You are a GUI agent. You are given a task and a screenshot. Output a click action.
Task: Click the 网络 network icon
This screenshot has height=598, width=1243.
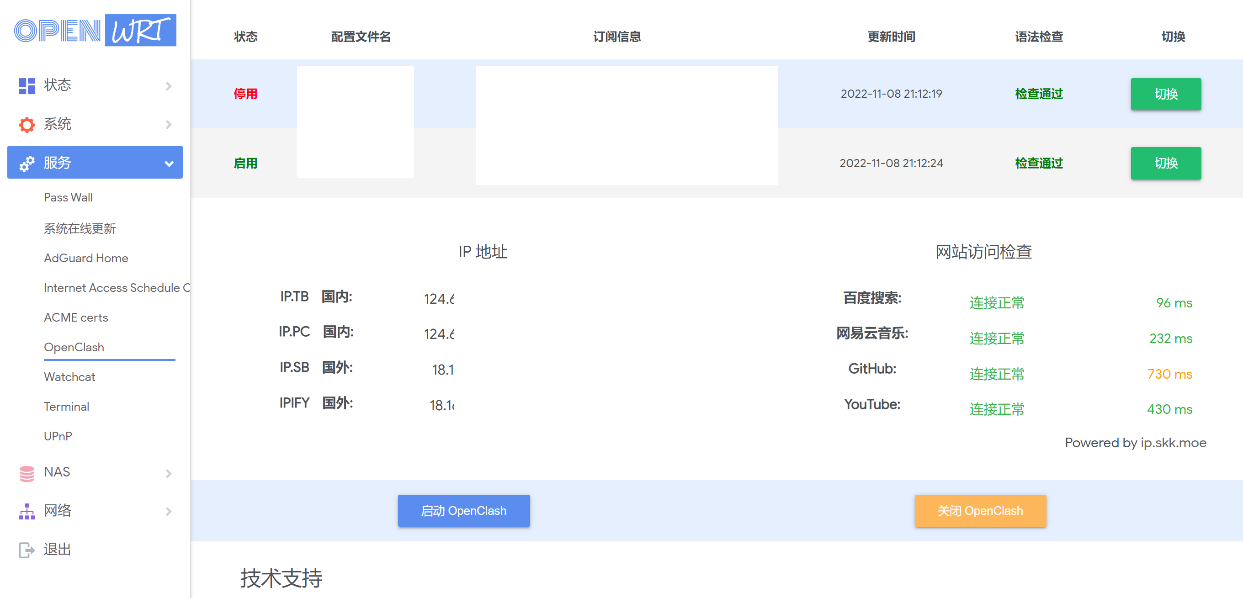tap(27, 511)
